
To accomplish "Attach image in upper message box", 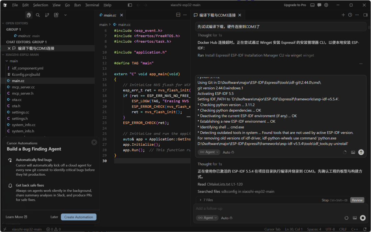I will [x=353, y=152].
